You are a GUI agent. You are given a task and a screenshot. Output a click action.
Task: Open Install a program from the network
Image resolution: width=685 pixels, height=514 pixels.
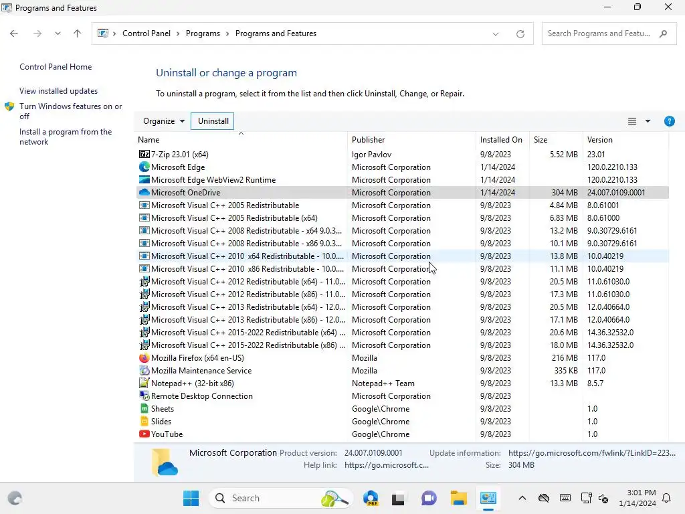click(x=66, y=137)
